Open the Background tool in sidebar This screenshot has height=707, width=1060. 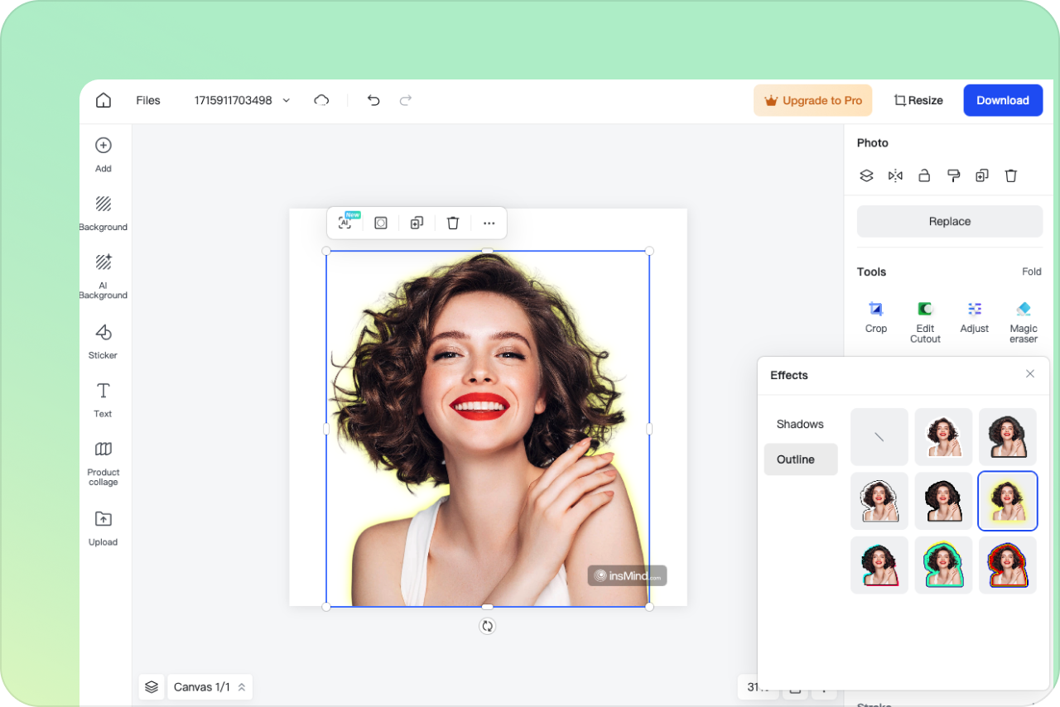pyautogui.click(x=104, y=214)
